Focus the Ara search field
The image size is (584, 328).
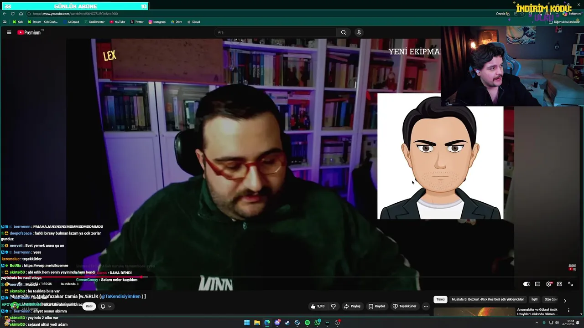point(276,32)
